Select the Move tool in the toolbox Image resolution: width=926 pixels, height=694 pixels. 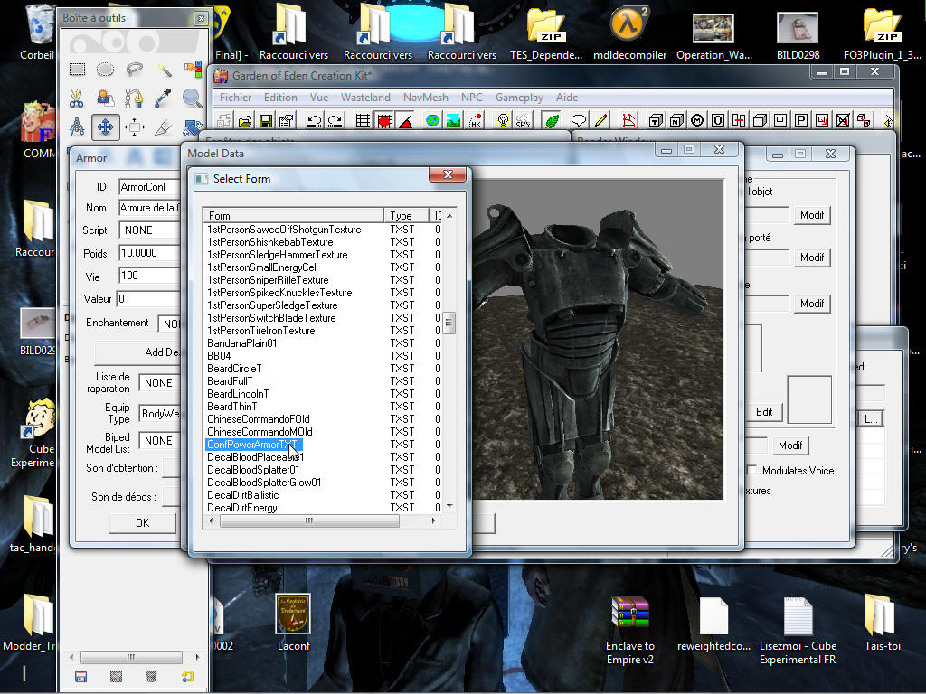(x=106, y=127)
